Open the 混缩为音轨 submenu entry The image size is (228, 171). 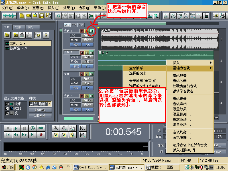(190, 68)
